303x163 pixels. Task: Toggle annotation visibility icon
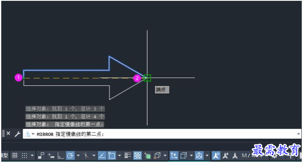point(216,156)
